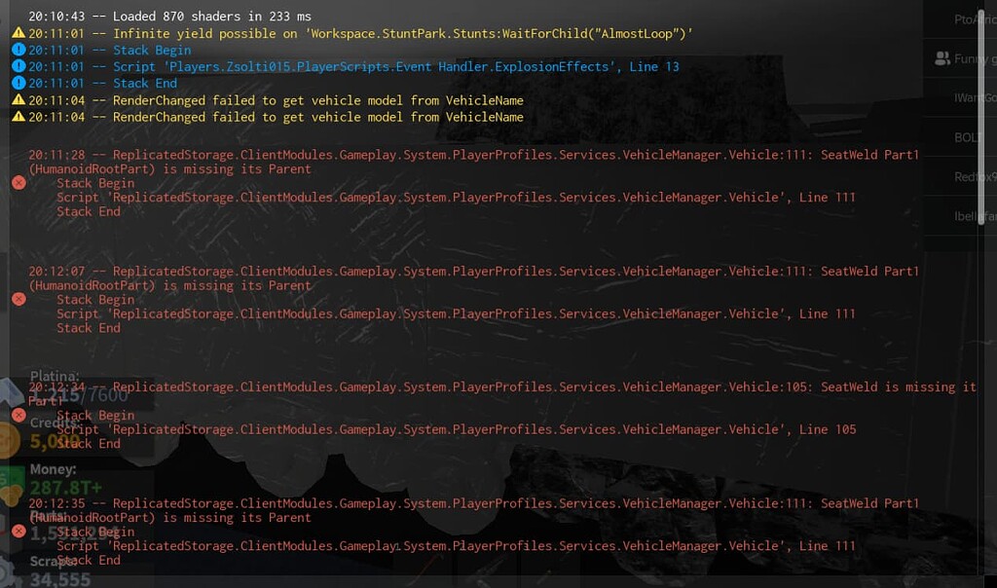Image resolution: width=997 pixels, height=588 pixels.
Task: Click the red error icon for 20:11:28 entry
Action: 18,183
